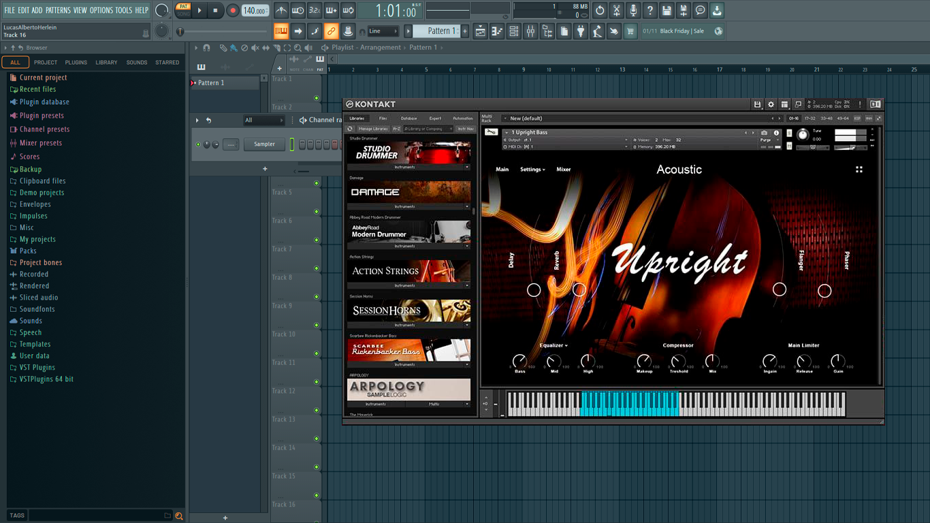
Task: Click the globe icon beside Black Friday news
Action: pyautogui.click(x=718, y=31)
